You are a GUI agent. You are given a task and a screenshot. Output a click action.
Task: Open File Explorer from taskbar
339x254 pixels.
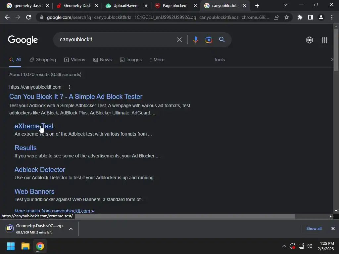[25, 246]
